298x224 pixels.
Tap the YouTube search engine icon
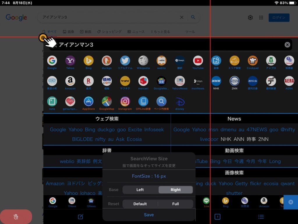pos(198,61)
